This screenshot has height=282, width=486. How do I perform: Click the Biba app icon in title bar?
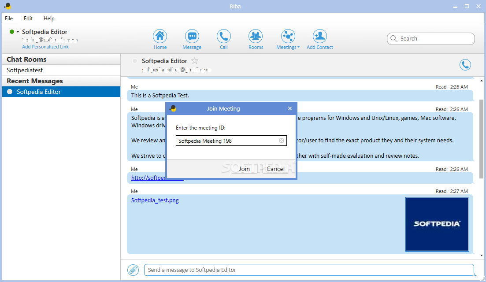pyautogui.click(x=7, y=6)
